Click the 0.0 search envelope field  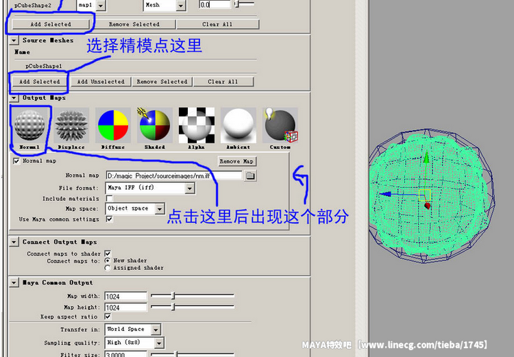tap(215, 4)
